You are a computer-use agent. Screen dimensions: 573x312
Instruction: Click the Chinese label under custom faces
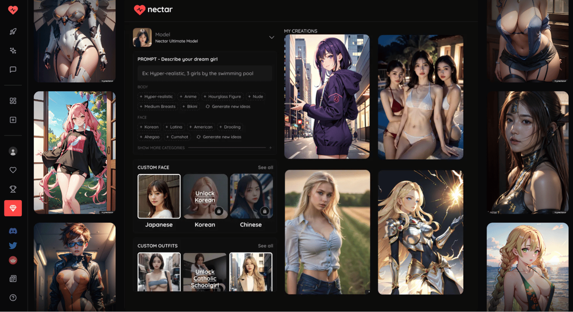tap(251, 224)
